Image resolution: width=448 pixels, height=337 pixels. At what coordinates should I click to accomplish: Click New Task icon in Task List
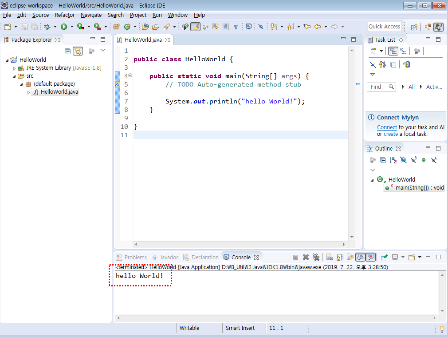pos(373,51)
